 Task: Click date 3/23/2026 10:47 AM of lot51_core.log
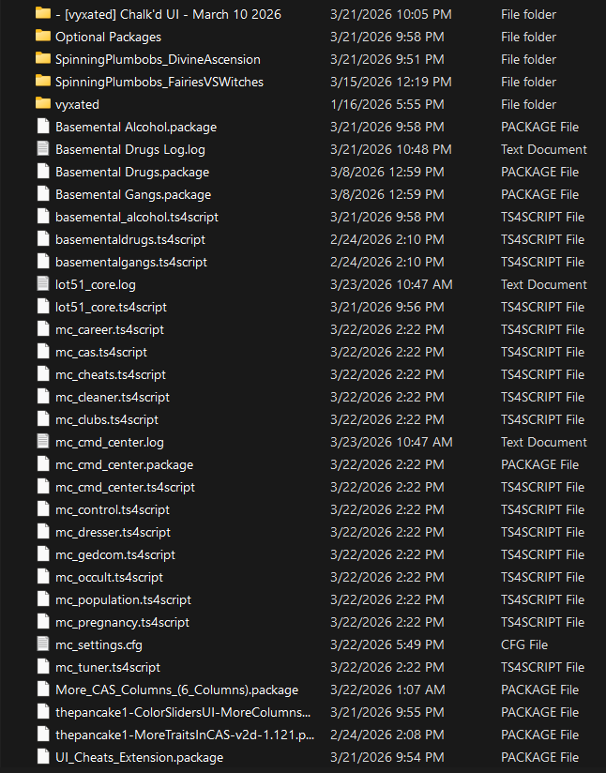coord(391,284)
